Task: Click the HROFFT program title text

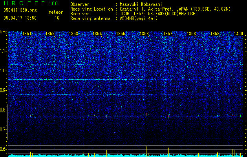Action: coord(24,3)
